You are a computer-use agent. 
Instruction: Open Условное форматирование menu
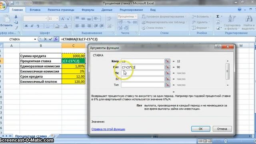(x=164, y=17)
